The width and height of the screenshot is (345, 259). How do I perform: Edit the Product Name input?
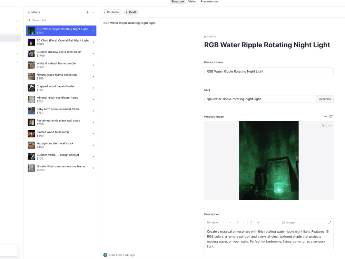click(x=269, y=71)
